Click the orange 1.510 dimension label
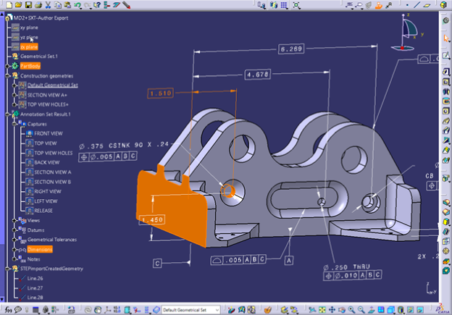The width and height of the screenshot is (452, 315). pos(160,94)
